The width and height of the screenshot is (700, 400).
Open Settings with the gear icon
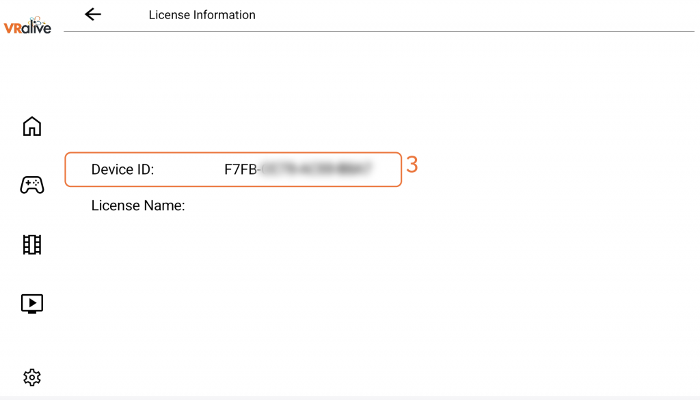click(x=32, y=377)
